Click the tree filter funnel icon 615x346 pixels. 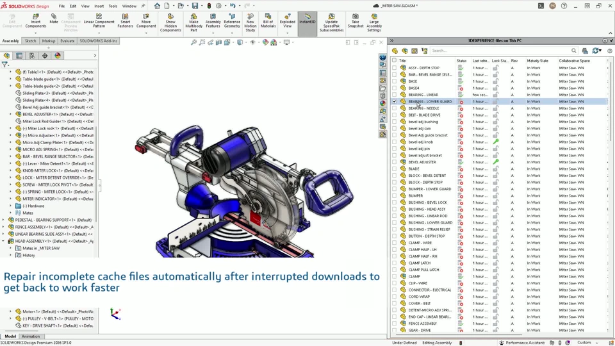tap(4, 64)
